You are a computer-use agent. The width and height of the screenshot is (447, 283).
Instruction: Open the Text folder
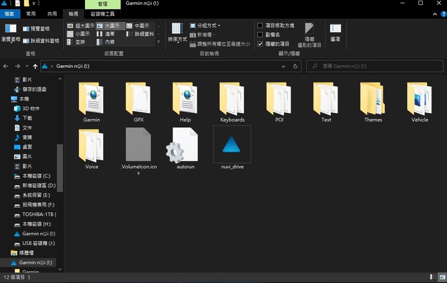[326, 102]
